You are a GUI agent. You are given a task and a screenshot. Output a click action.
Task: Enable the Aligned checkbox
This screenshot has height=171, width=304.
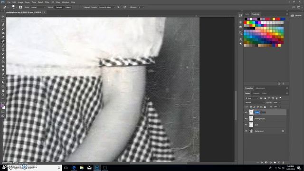[x=83, y=7]
